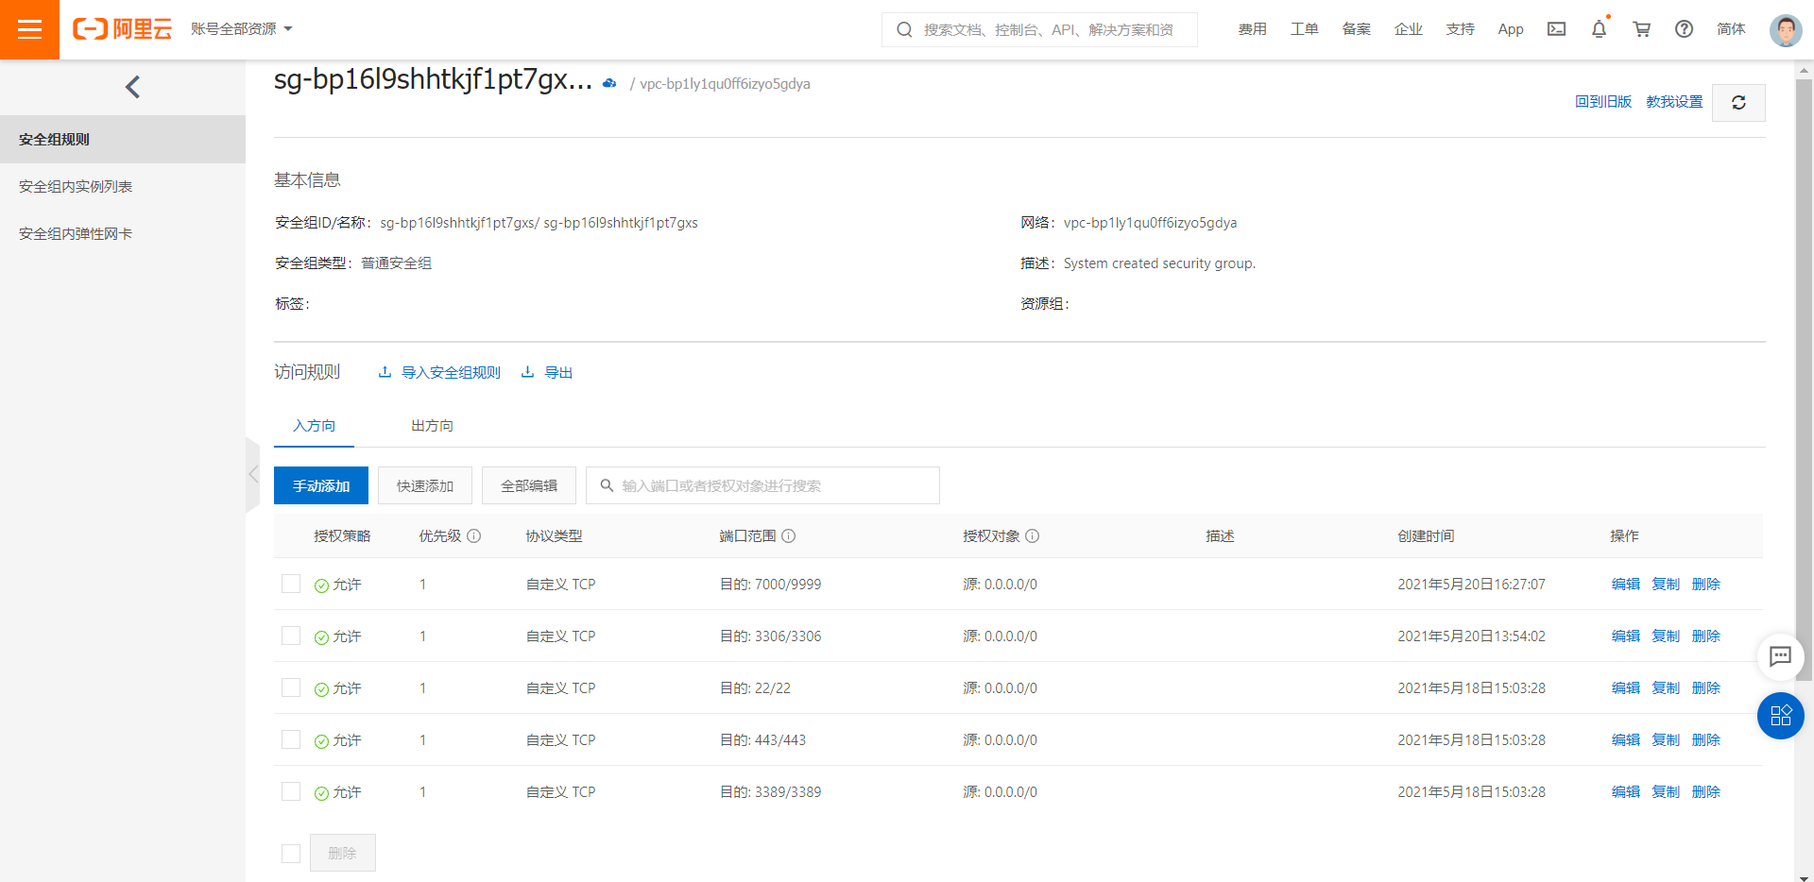The width and height of the screenshot is (1814, 882).
Task: Click the refresh button icon
Action: click(1738, 102)
